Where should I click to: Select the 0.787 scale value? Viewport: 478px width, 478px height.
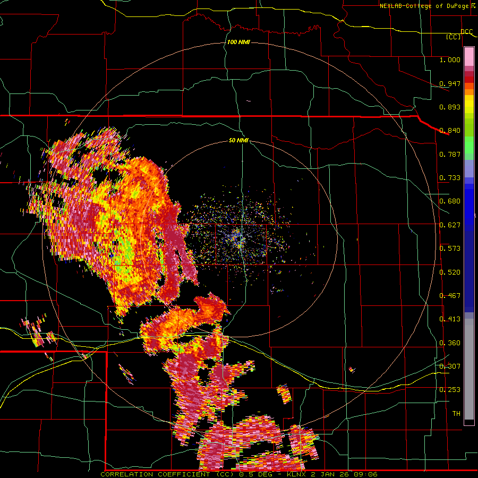click(450, 154)
